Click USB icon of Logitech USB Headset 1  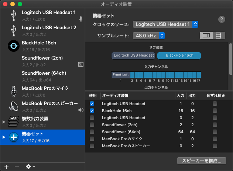point(14,15)
